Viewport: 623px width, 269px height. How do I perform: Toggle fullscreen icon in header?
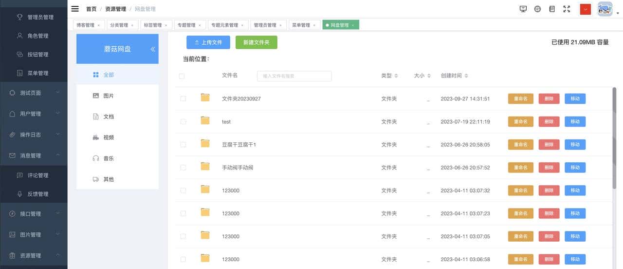[567, 9]
